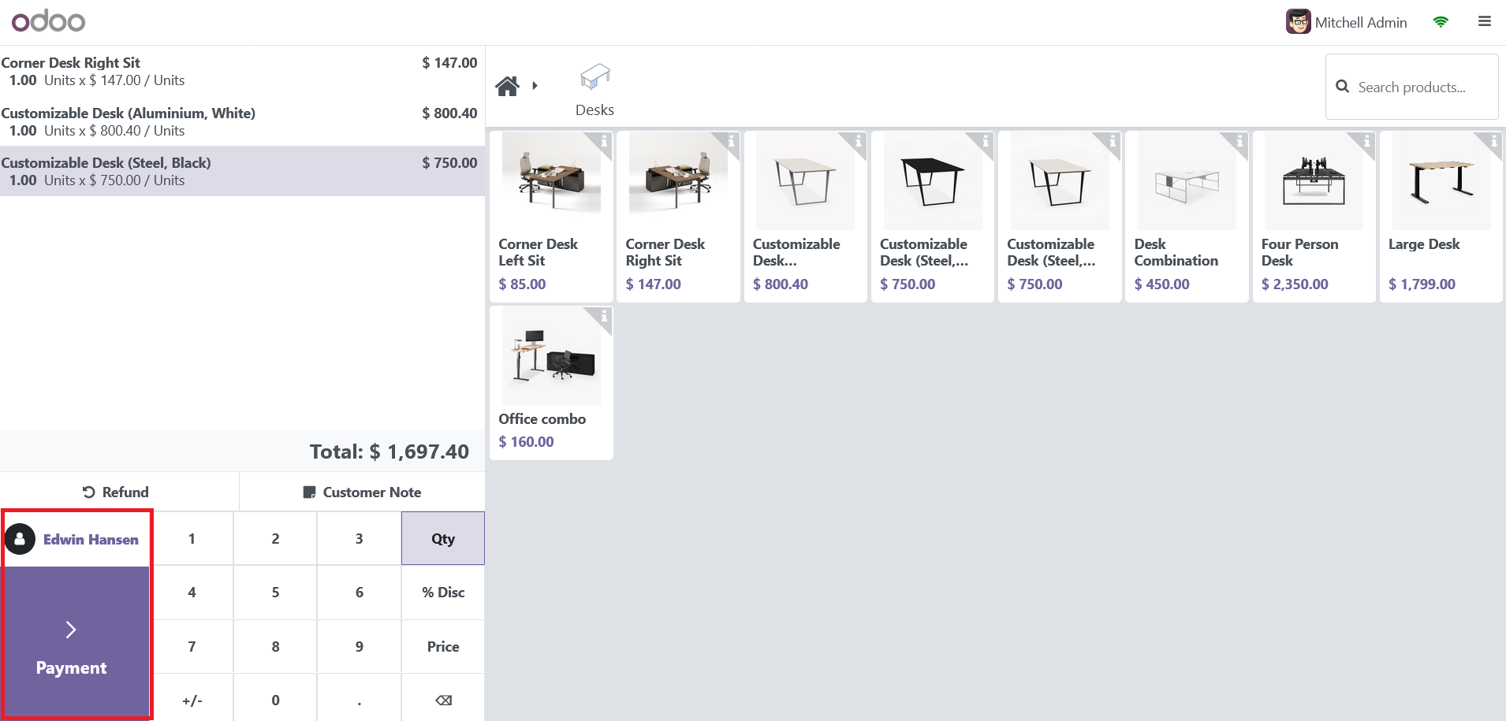The width and height of the screenshot is (1506, 721).
Task: Open the hamburger menu at top right
Action: (x=1484, y=22)
